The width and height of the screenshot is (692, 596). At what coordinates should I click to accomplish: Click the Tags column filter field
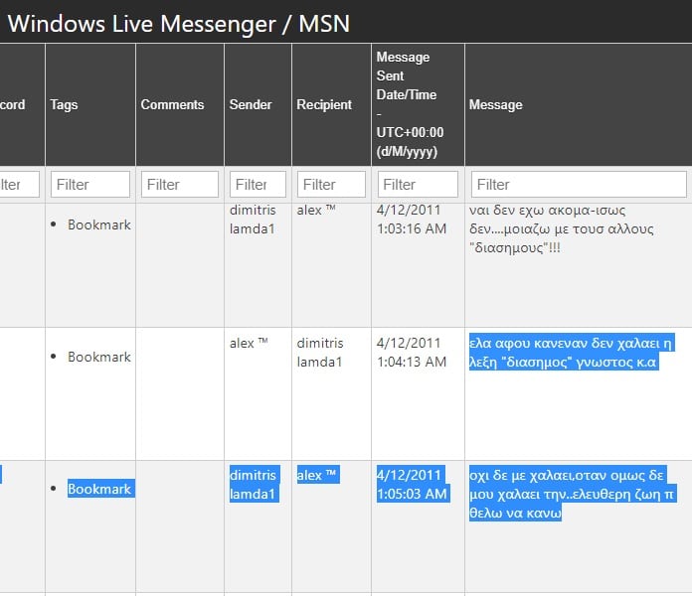click(x=90, y=185)
